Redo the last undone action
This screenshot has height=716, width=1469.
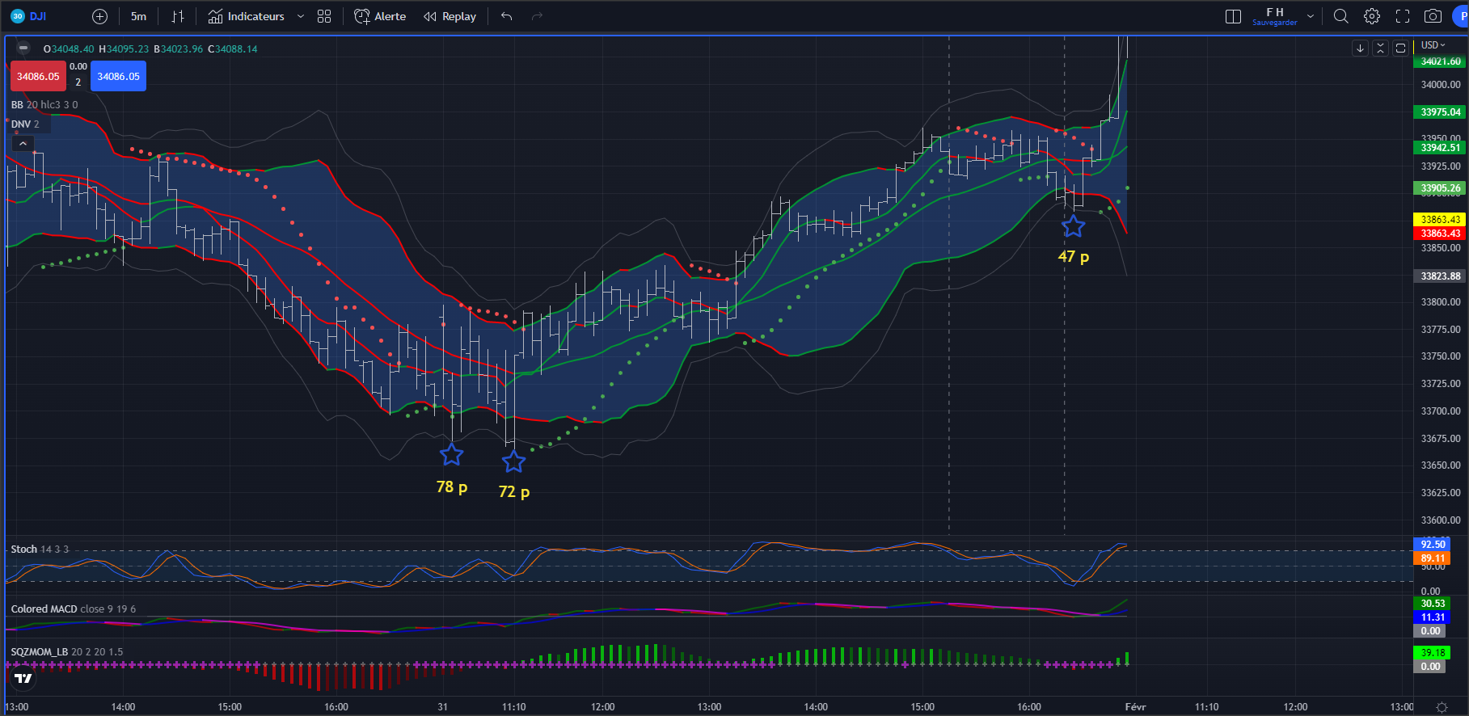coord(537,16)
